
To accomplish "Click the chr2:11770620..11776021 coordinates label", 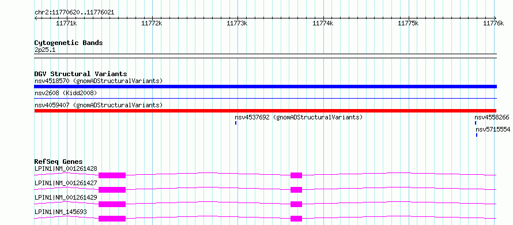I will point(74,13).
